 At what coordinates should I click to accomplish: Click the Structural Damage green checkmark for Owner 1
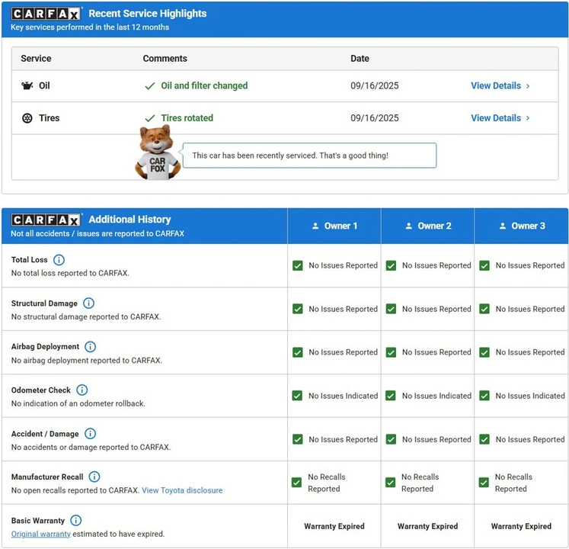pyautogui.click(x=298, y=309)
